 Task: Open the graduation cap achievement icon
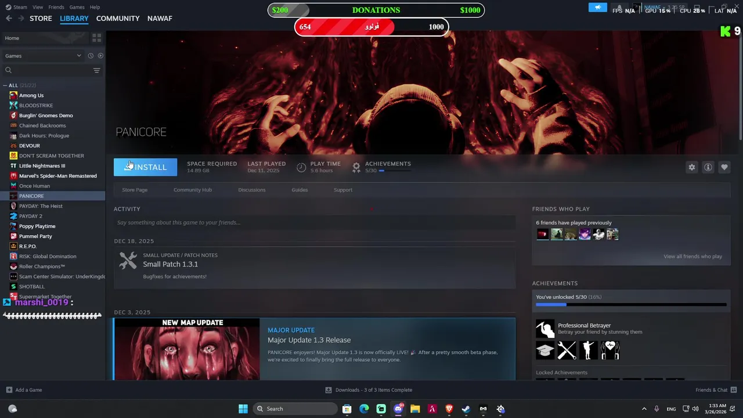[545, 350]
